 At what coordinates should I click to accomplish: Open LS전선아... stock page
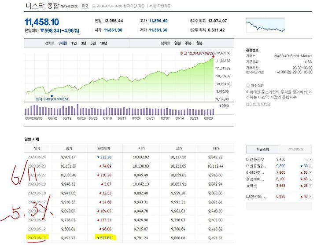[x=255, y=197]
